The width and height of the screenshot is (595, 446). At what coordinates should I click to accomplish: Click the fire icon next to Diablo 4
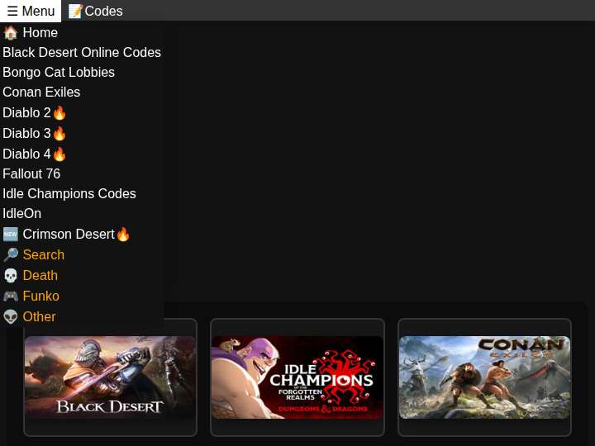[x=59, y=154]
